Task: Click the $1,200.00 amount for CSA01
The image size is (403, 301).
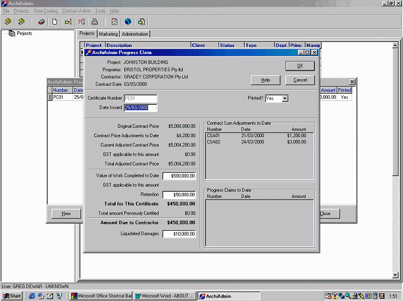Action: pyautogui.click(x=296, y=135)
